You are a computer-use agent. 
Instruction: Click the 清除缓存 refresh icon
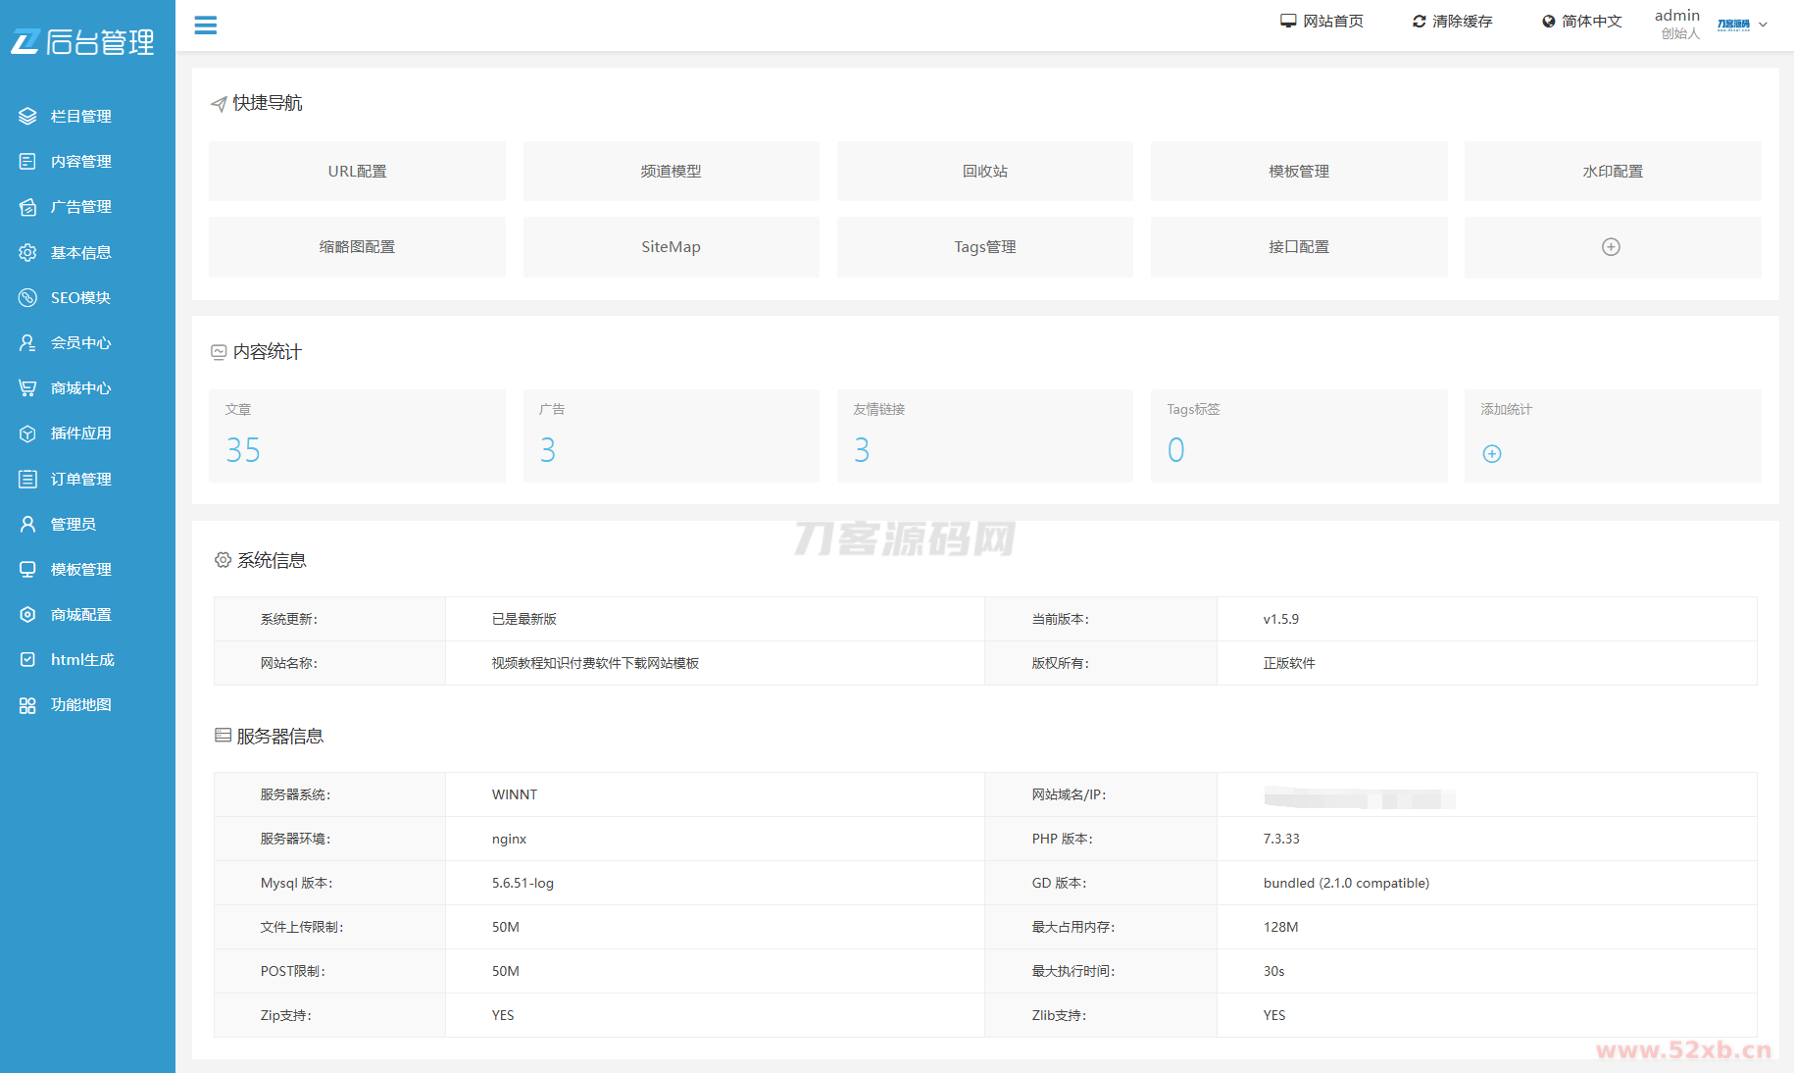click(1419, 22)
